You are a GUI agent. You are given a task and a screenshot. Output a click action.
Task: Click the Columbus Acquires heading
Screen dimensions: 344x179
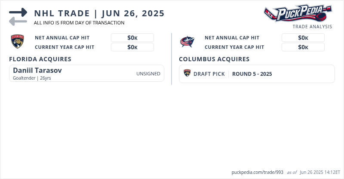click(214, 59)
